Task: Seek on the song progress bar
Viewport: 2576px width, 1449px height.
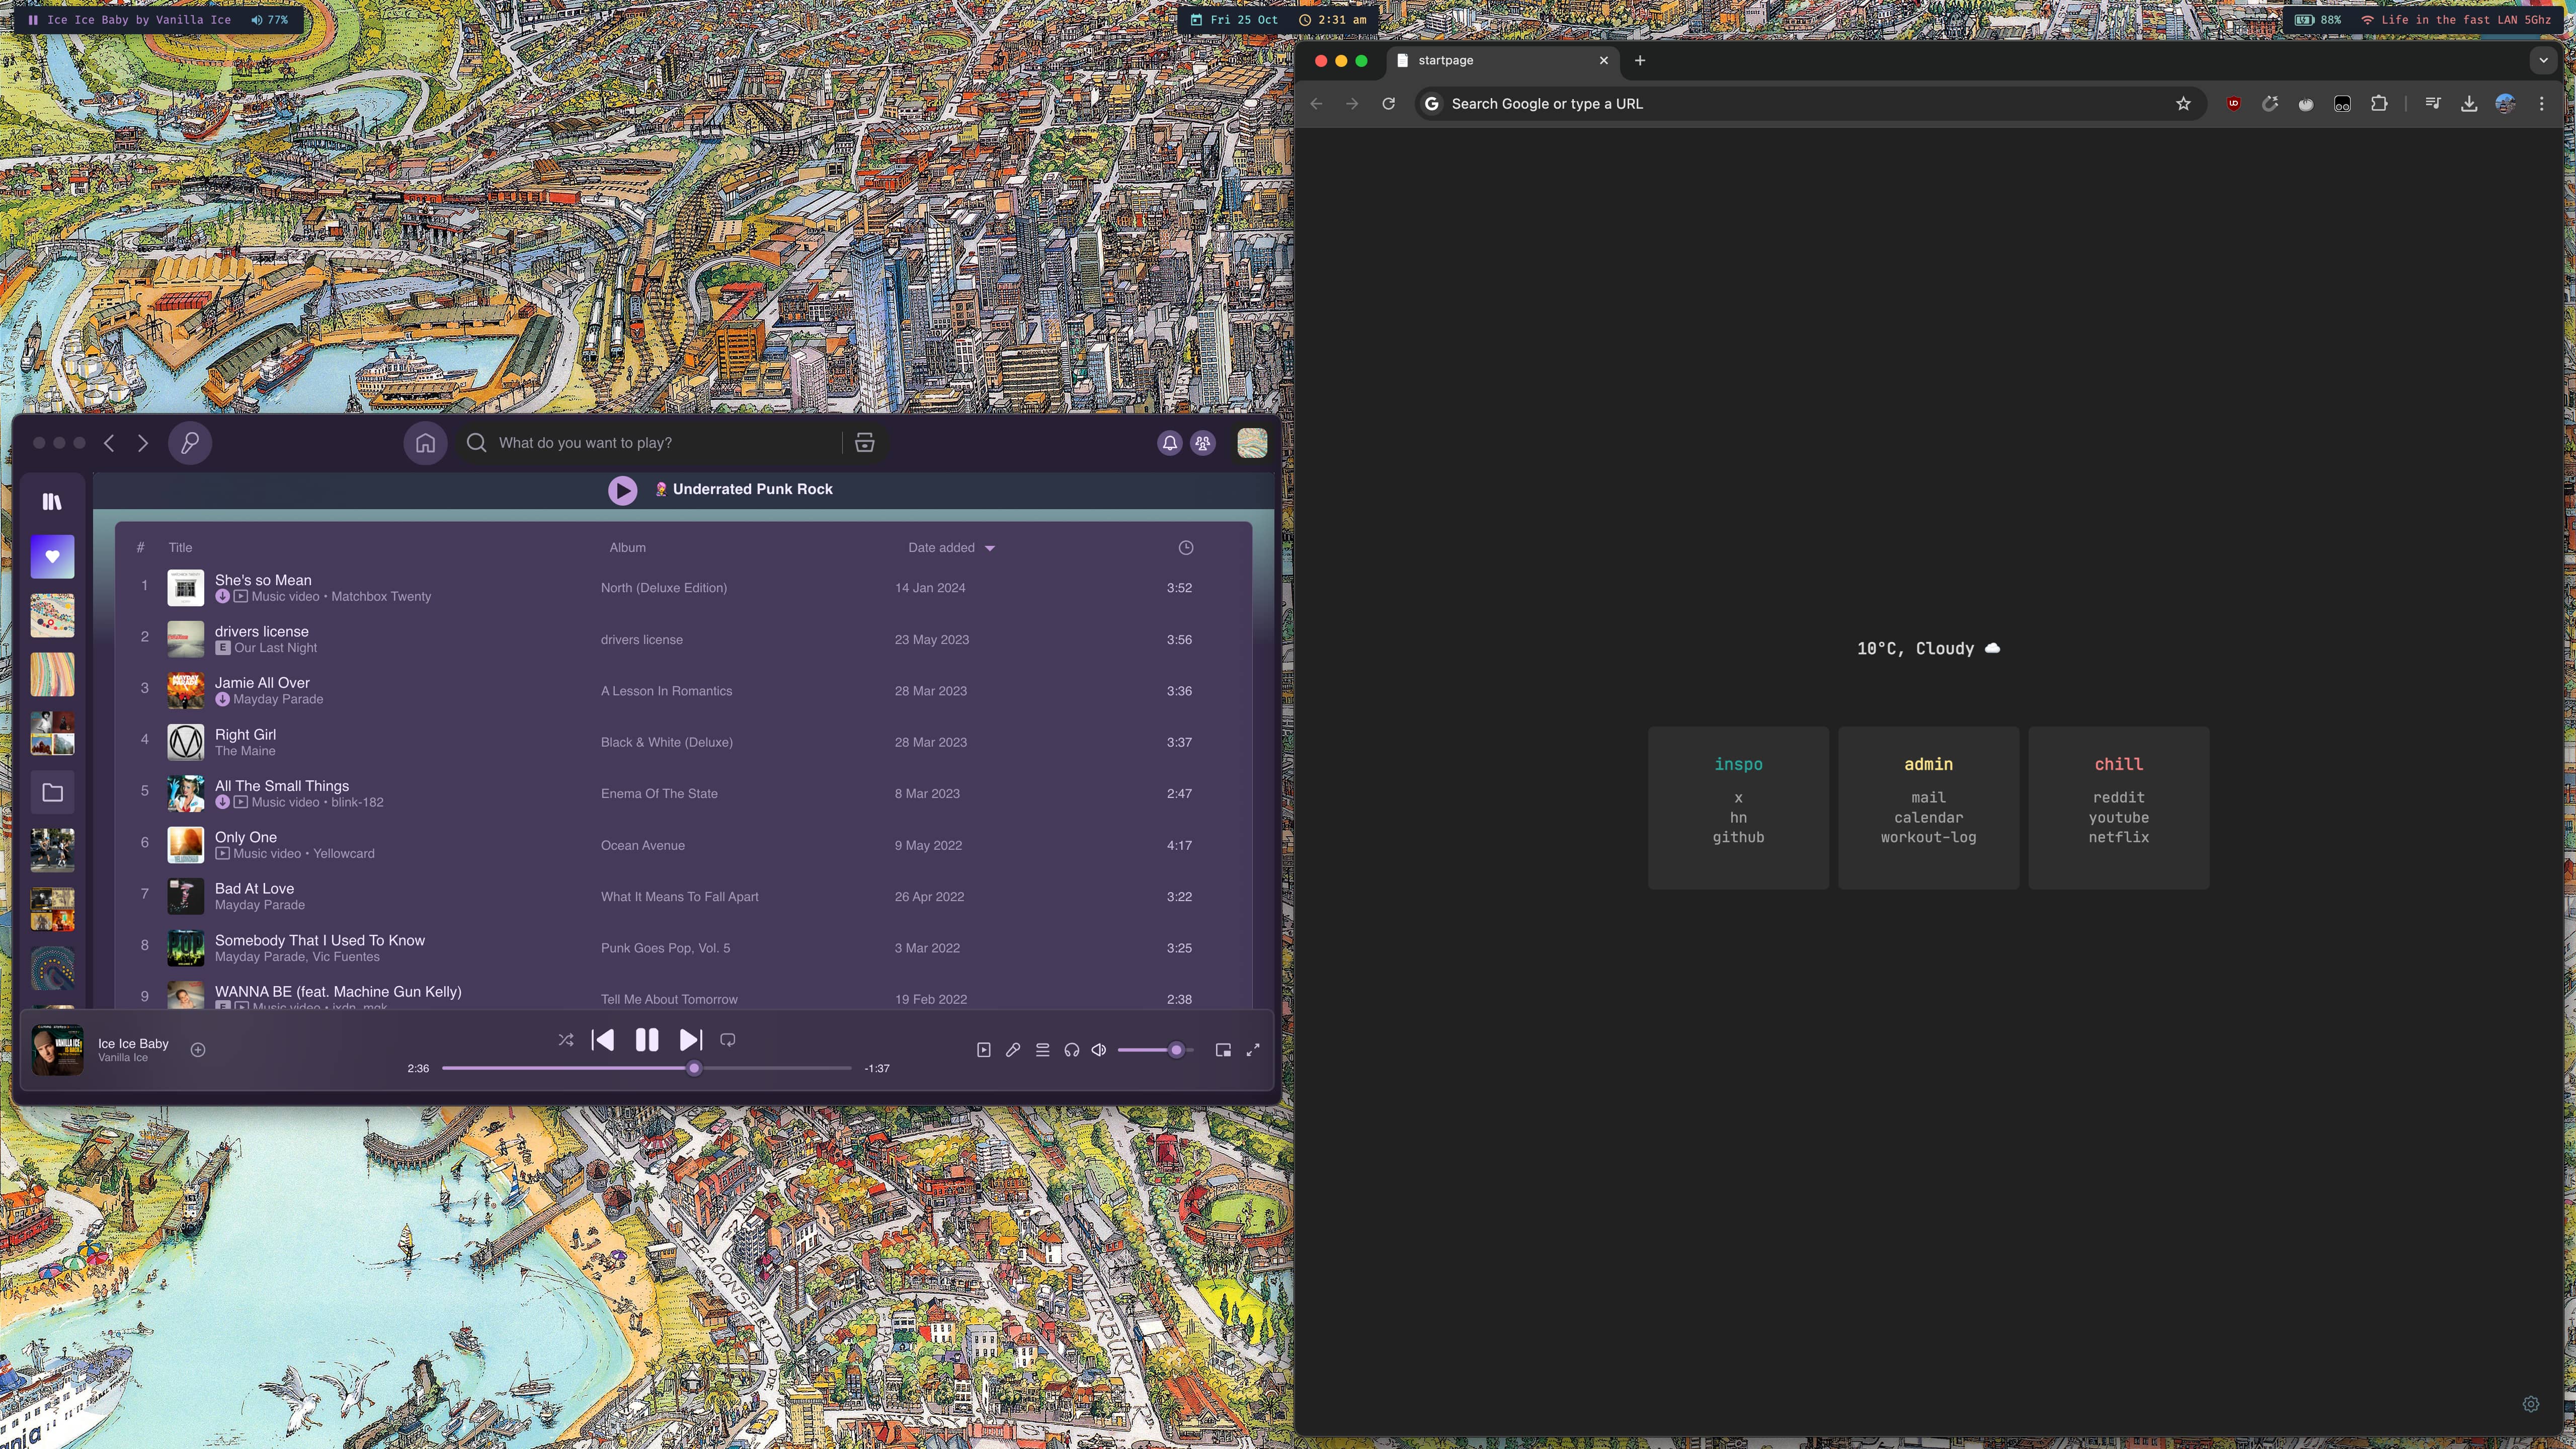Action: (x=646, y=1068)
